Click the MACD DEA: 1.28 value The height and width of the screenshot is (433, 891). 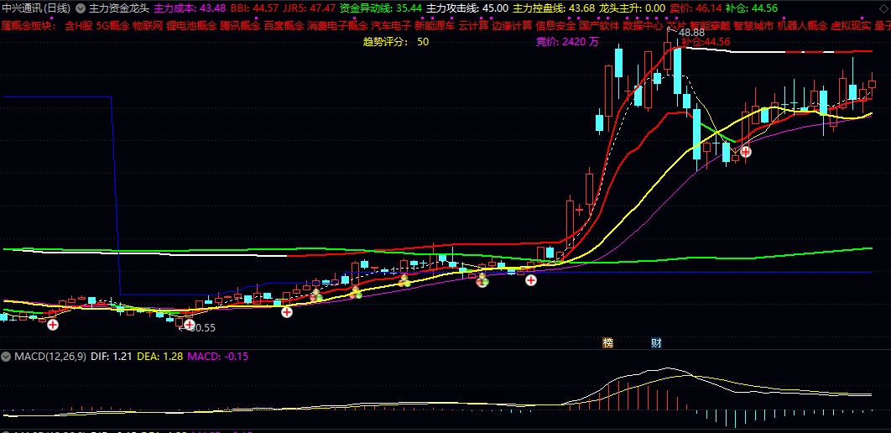pyautogui.click(x=159, y=357)
